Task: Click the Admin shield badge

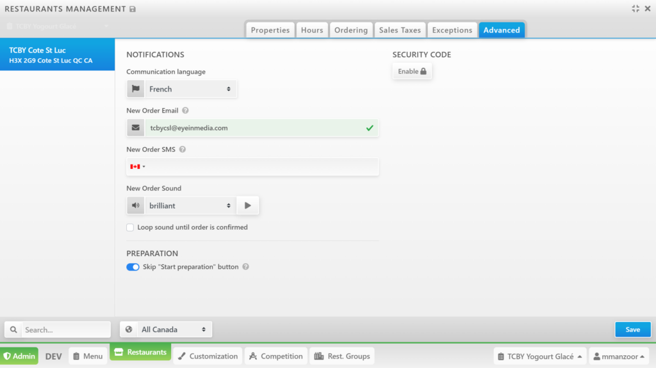Action: [19, 356]
